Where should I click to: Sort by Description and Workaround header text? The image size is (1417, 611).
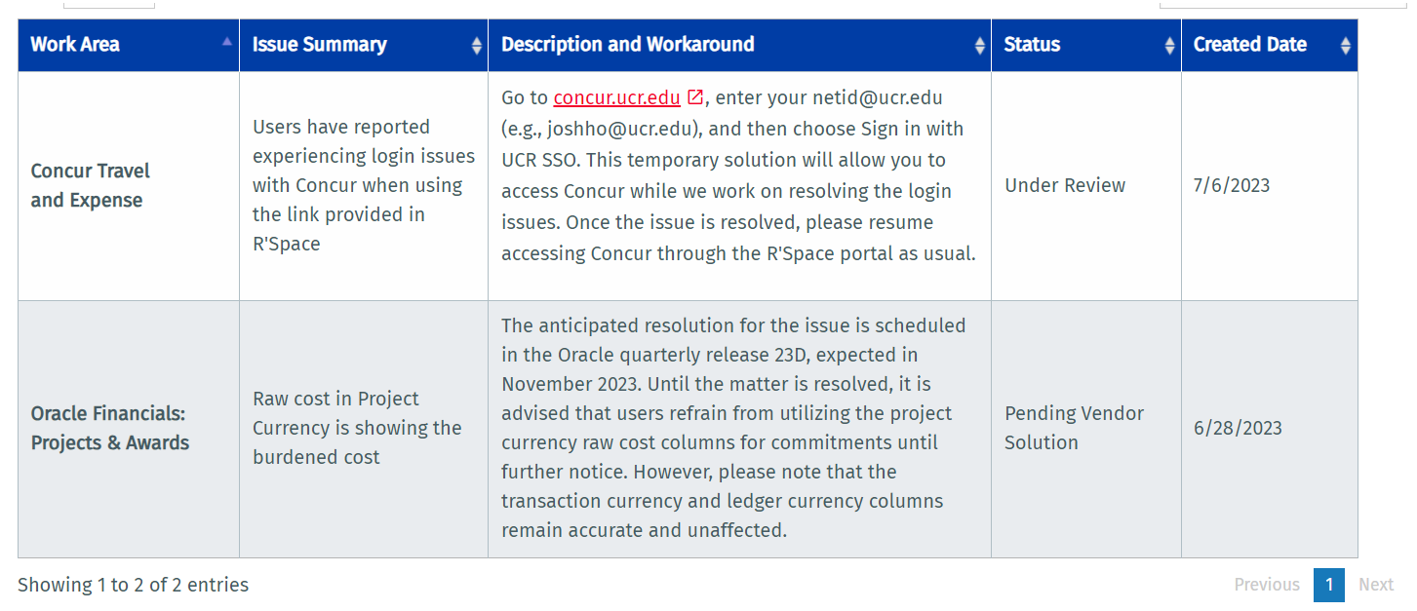pyautogui.click(x=627, y=45)
